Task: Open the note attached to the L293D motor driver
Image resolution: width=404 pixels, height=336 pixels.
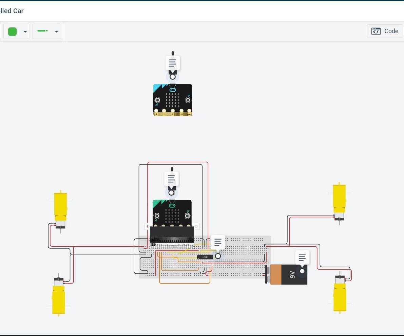Action: pos(217,242)
